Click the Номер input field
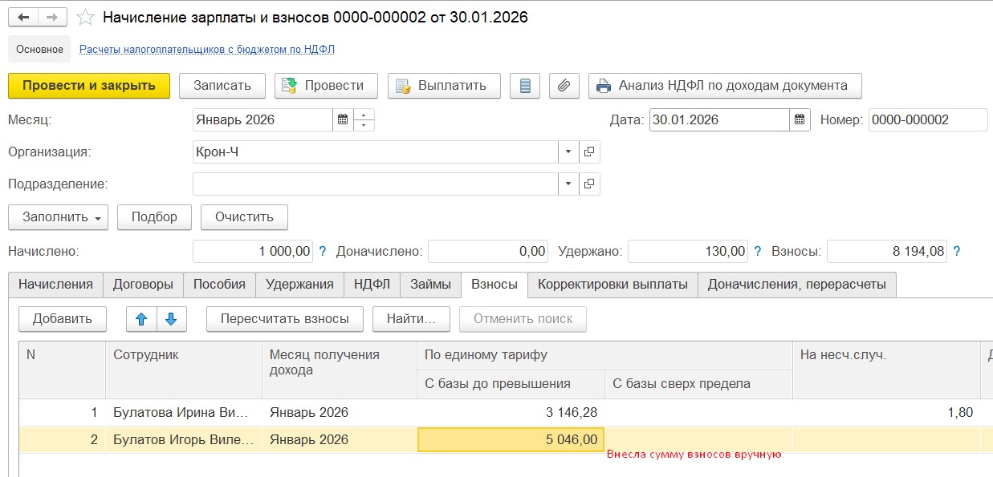Image resolution: width=993 pixels, height=477 pixels. point(927,120)
